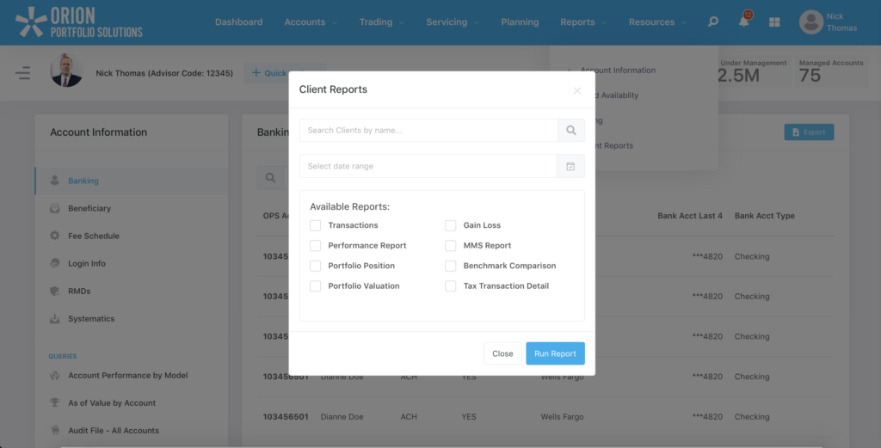The height and width of the screenshot is (448, 881).
Task: Click the Run Report button
Action: 555,353
